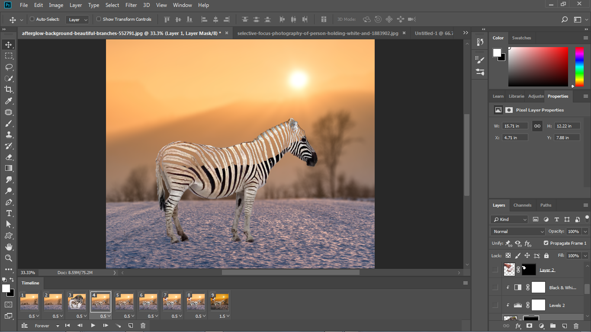Select the Pen tool
The width and height of the screenshot is (591, 332).
[x=9, y=202]
